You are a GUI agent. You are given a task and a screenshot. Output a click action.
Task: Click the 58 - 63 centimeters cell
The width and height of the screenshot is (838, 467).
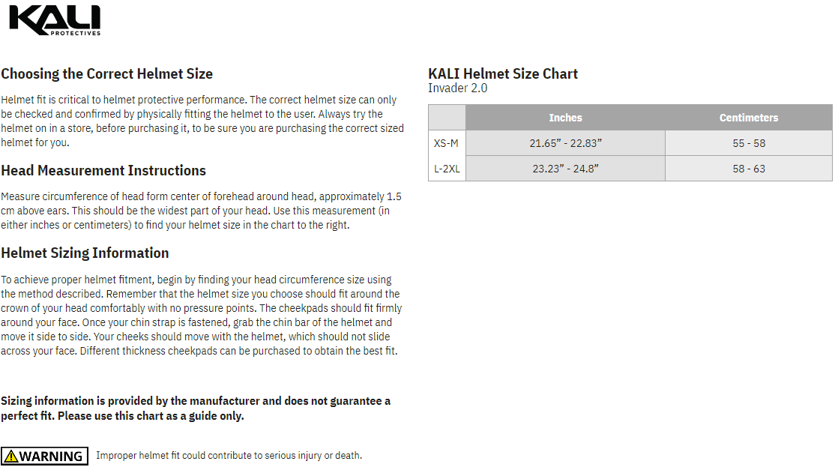pyautogui.click(x=748, y=169)
